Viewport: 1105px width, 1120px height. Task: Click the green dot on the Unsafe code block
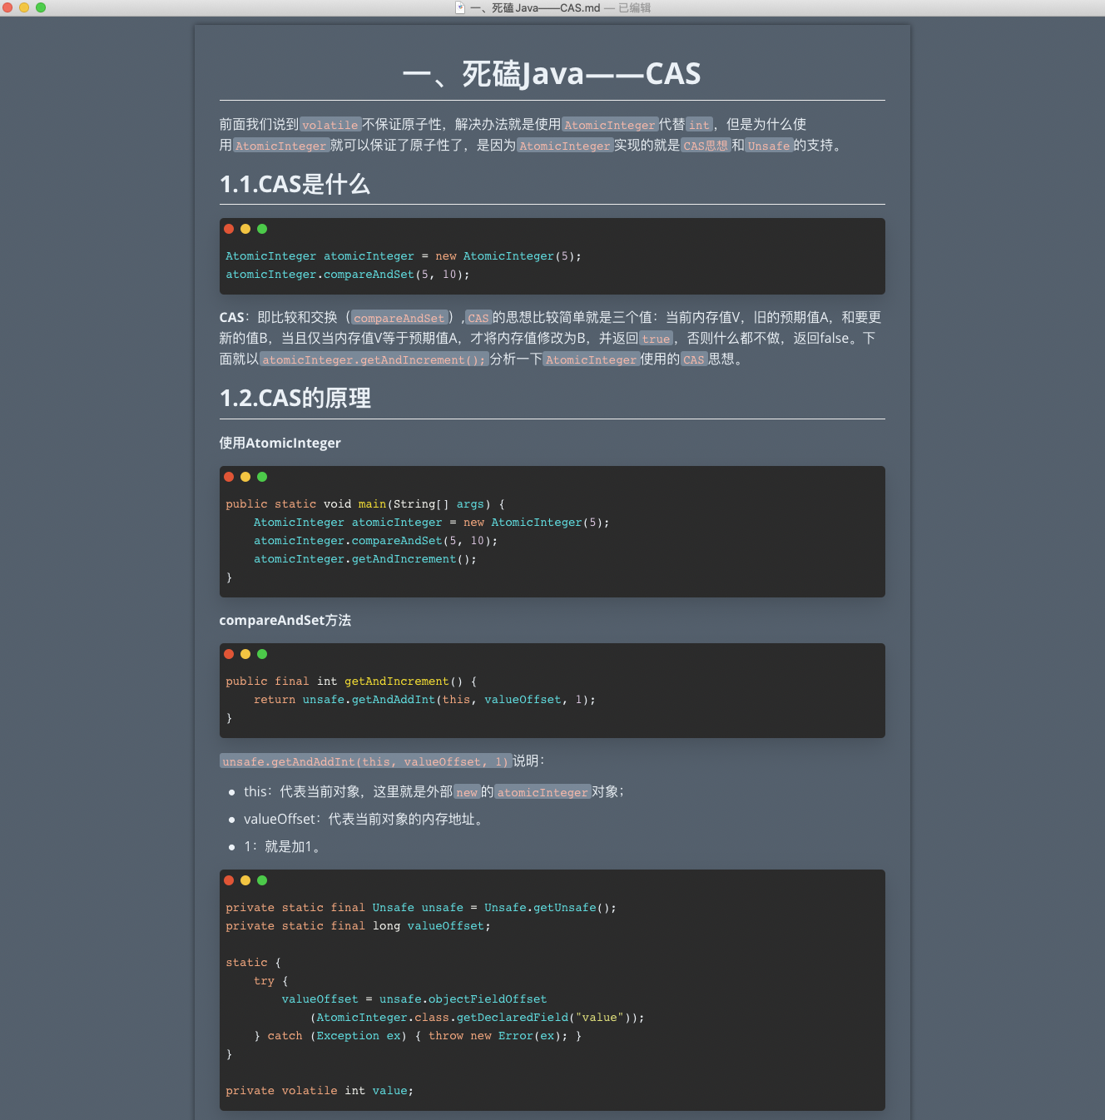point(261,880)
